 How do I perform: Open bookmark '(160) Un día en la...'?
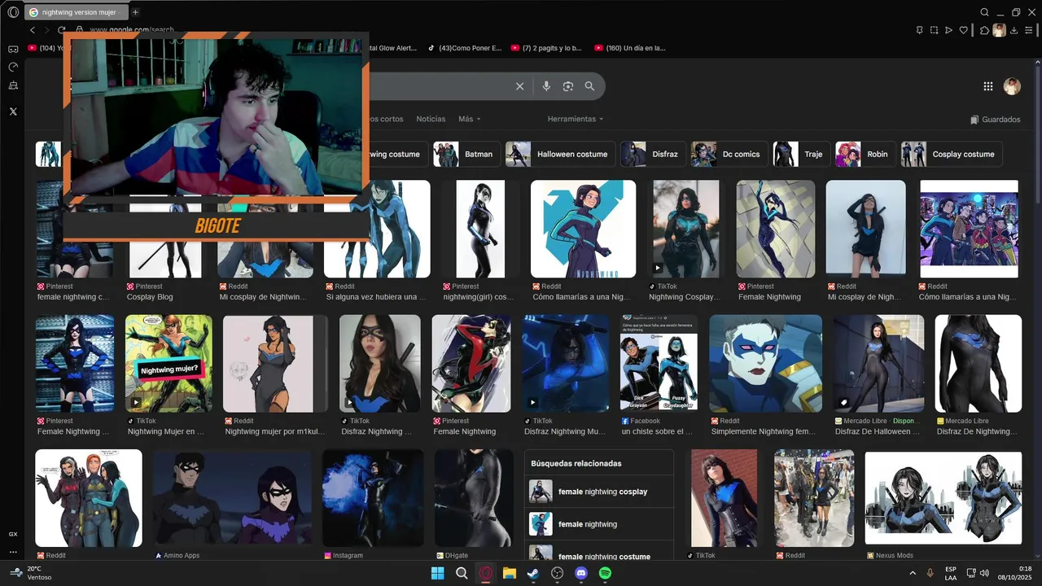coord(630,48)
